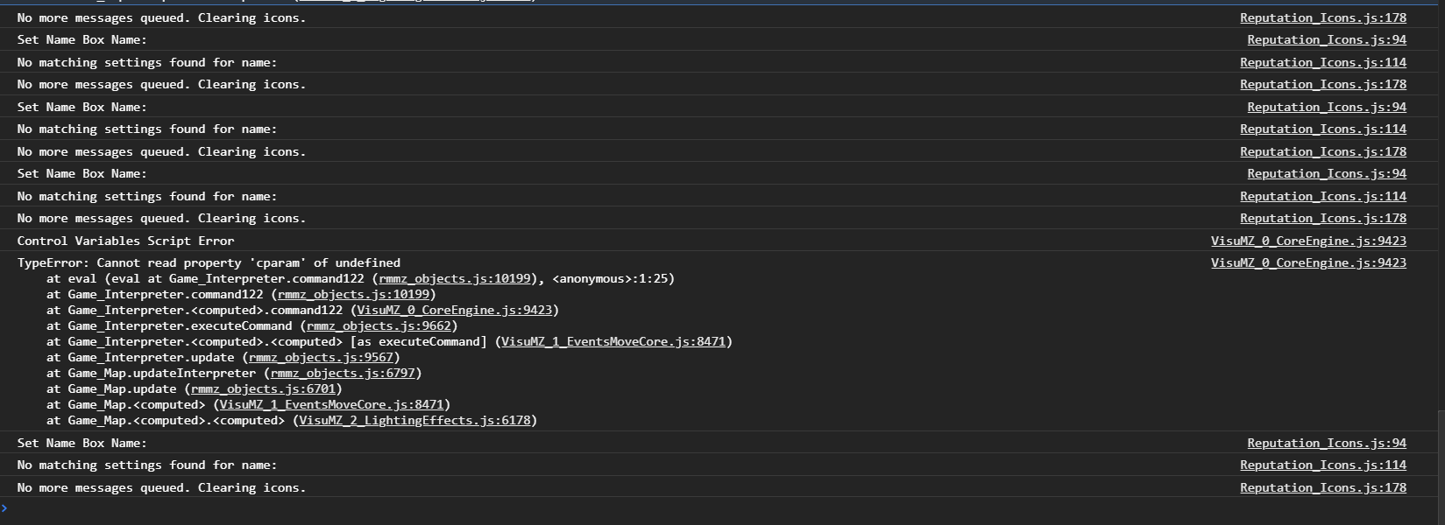Open Reputation_Icons.js:178 link in topmost console row

click(x=1323, y=17)
